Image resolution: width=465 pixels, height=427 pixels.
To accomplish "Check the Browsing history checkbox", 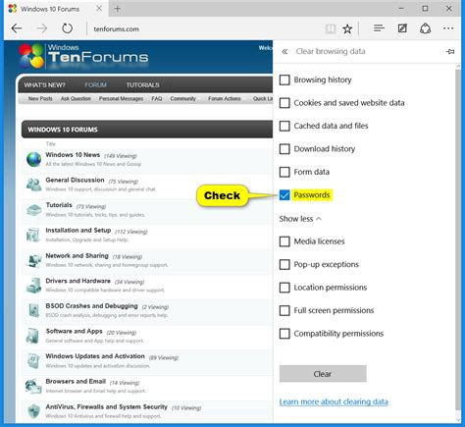I will click(x=284, y=80).
